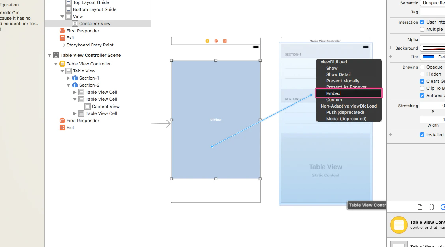This screenshot has width=445, height=247.
Task: Click plus next to Installed
Action: (391, 135)
